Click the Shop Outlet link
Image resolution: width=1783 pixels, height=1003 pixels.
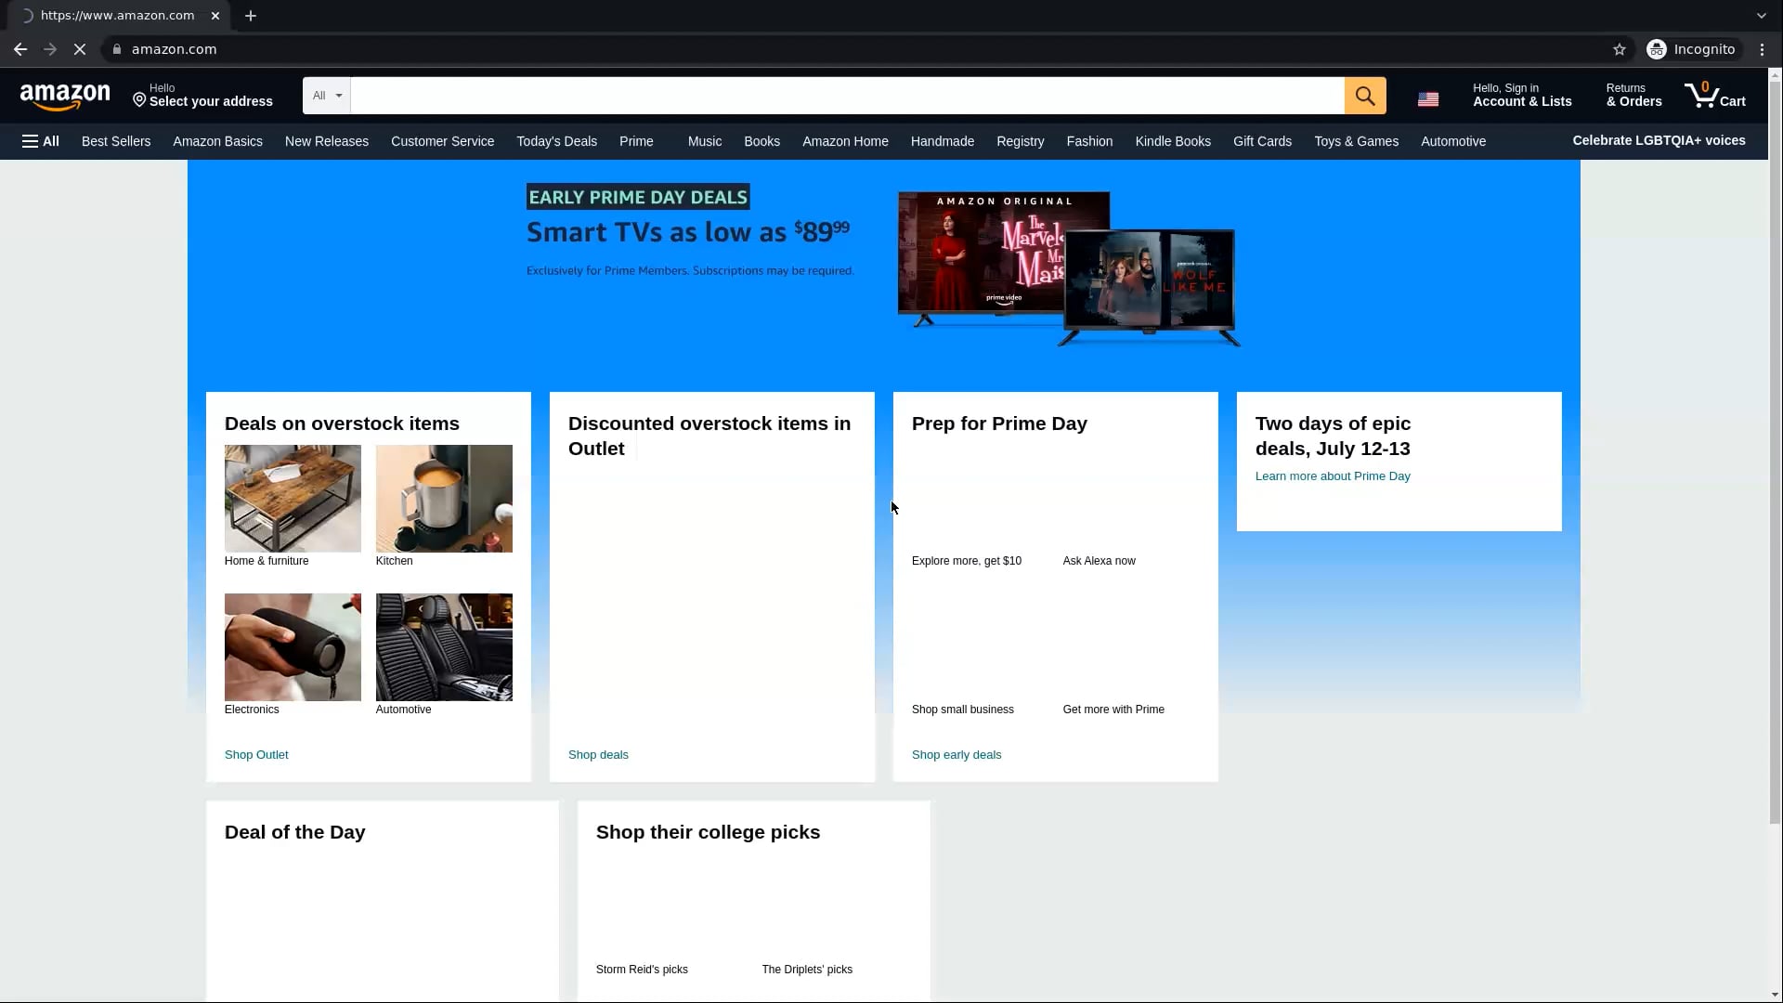pyautogui.click(x=256, y=754)
